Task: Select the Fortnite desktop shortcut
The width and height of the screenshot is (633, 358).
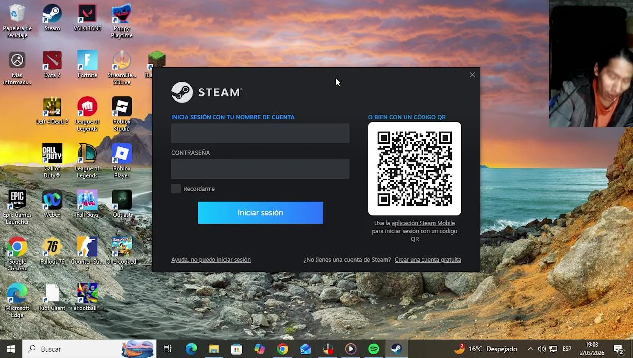Action: click(87, 65)
